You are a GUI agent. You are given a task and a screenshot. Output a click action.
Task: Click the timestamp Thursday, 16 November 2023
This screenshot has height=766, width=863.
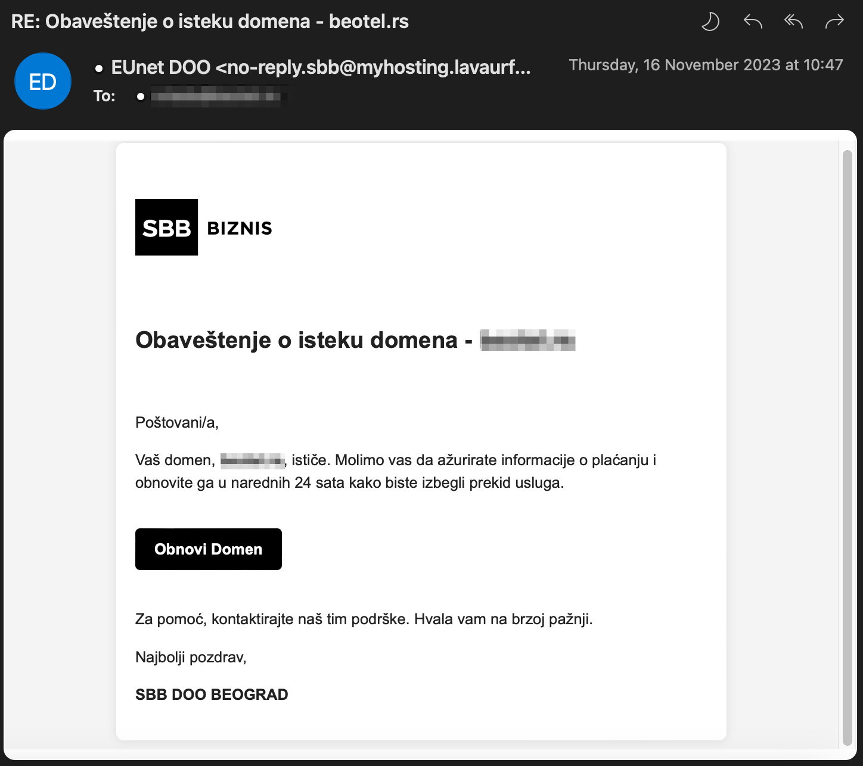[705, 64]
